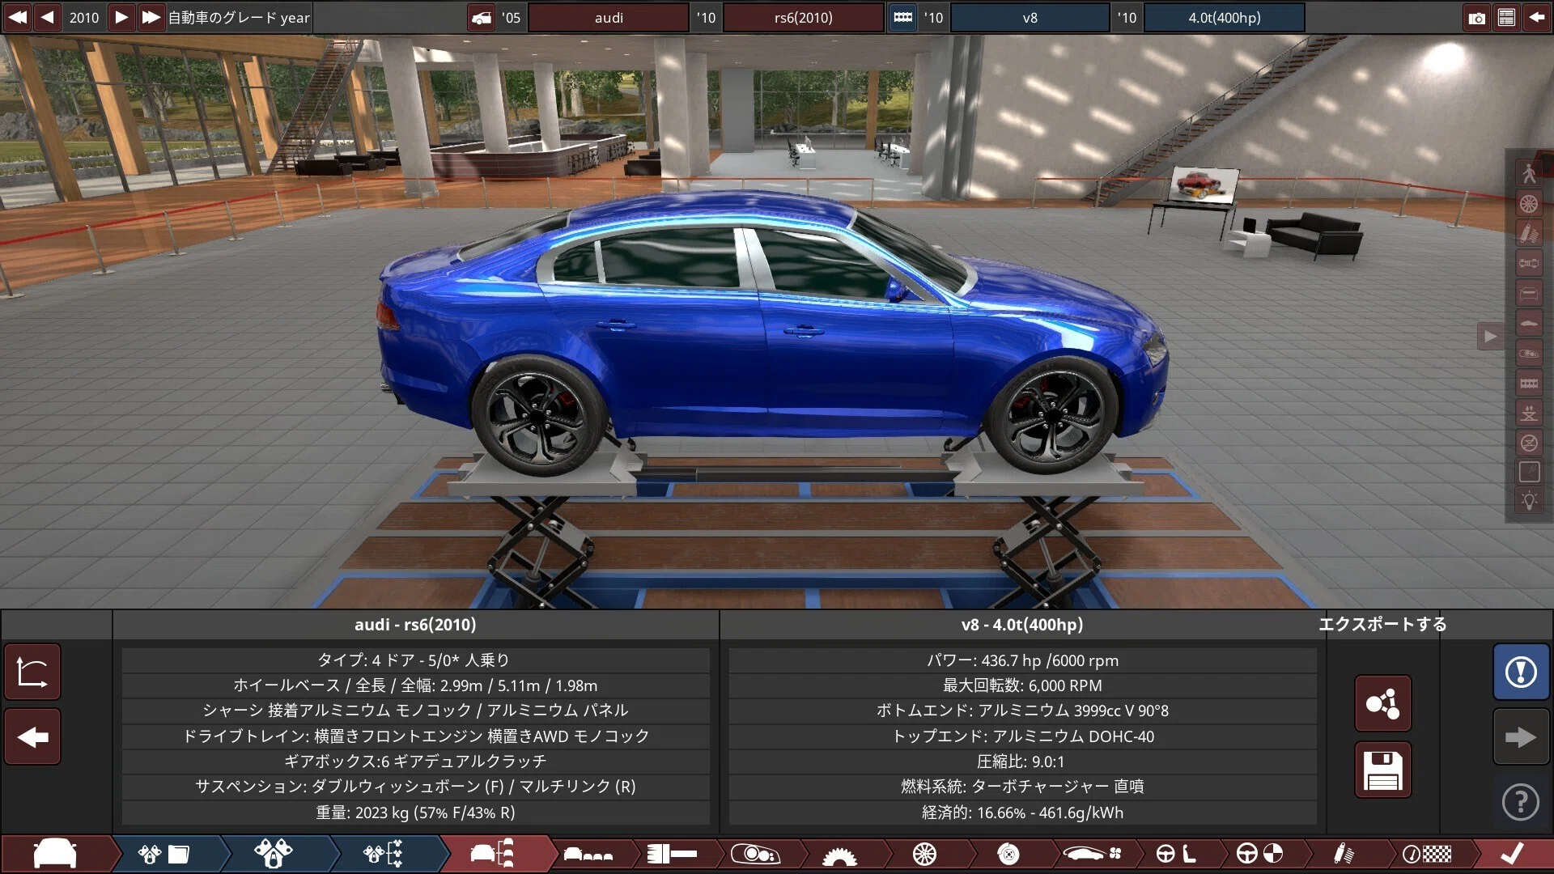Open the suspension spring tab

pos(1344,854)
